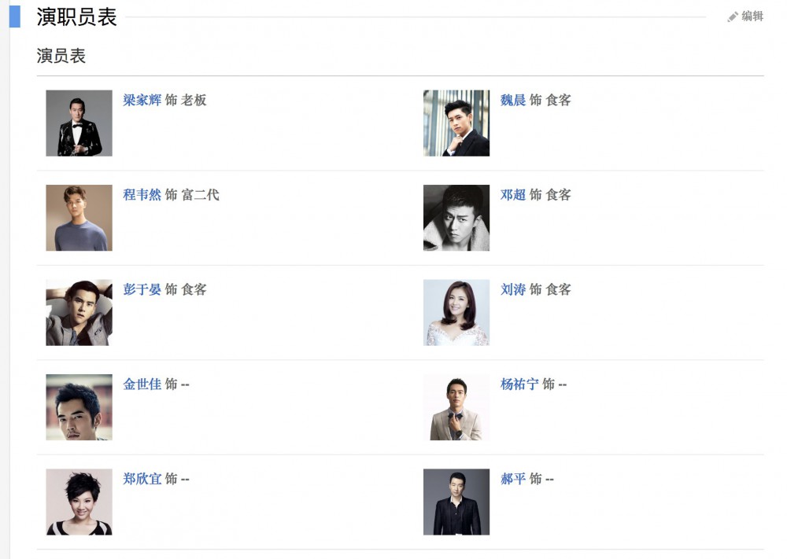Click 郑欣宜's portrait thumbnail
This screenshot has height=559, width=787.
[79, 502]
